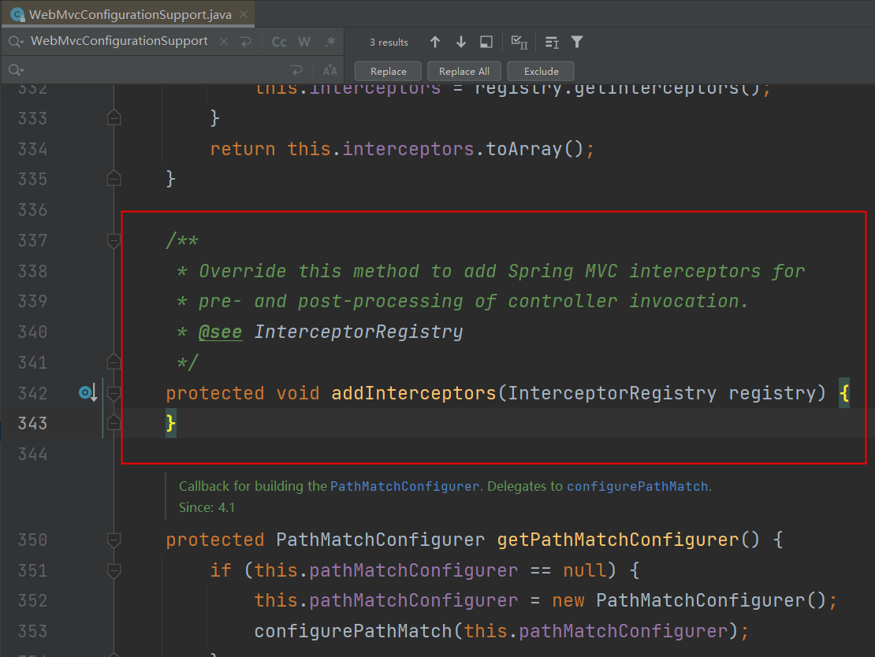Collapse the if block at line 351
Screen dimensions: 875x657
tap(114, 570)
